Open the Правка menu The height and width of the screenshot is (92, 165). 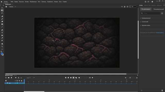coord(16,2)
